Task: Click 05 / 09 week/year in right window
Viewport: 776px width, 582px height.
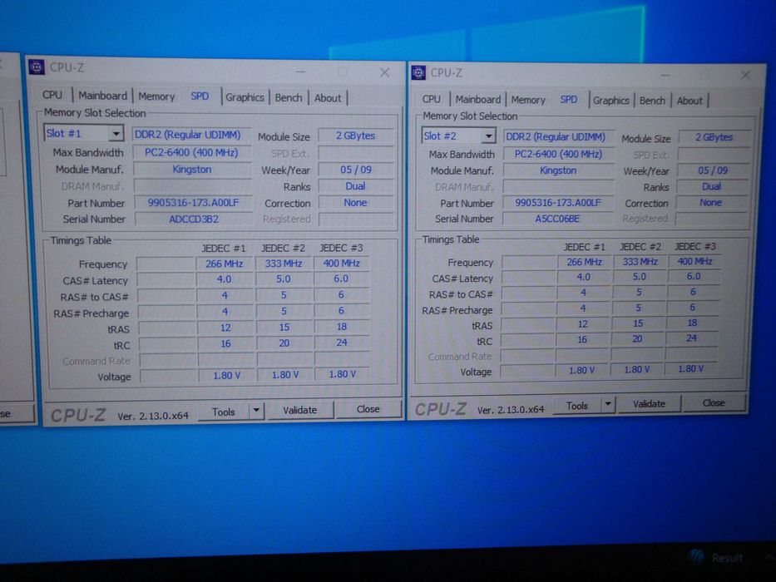Action: click(713, 170)
